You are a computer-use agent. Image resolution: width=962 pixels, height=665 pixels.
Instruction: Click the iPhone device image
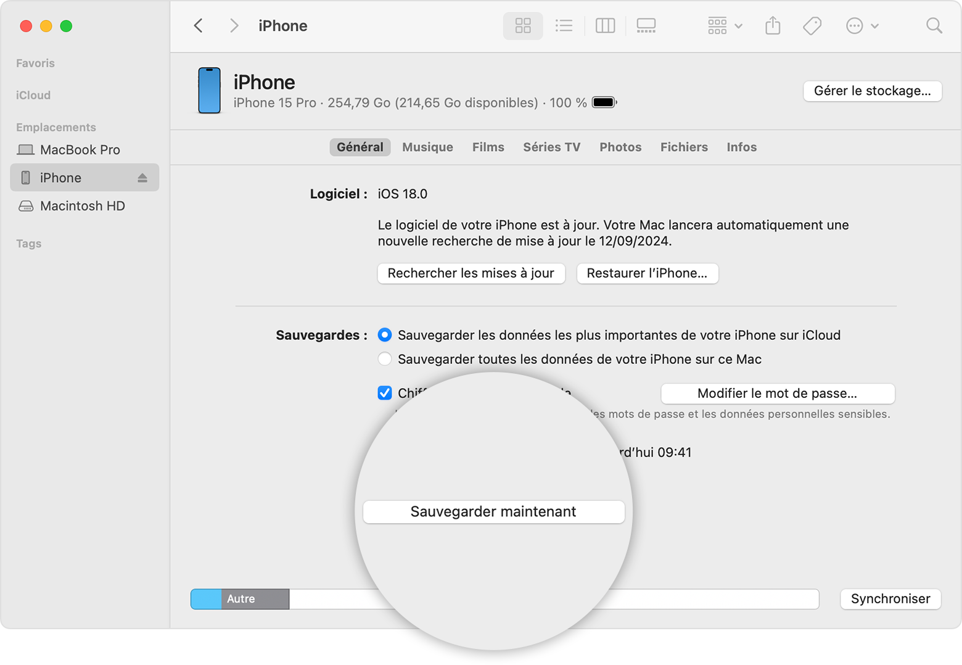(x=209, y=91)
